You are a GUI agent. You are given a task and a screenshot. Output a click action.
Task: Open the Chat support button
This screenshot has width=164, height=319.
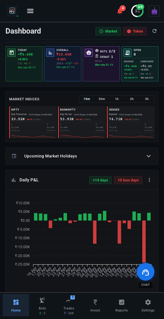click(146, 272)
